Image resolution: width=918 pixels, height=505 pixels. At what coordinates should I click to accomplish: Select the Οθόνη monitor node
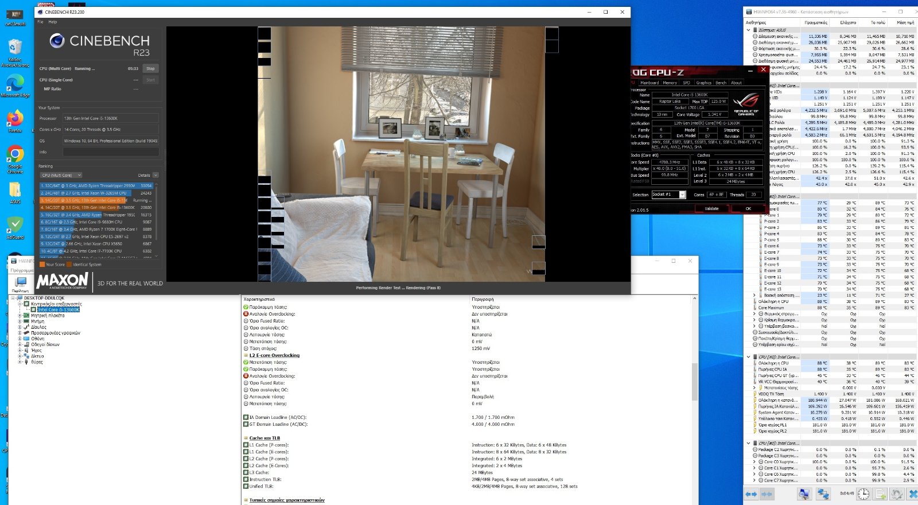(x=37, y=339)
